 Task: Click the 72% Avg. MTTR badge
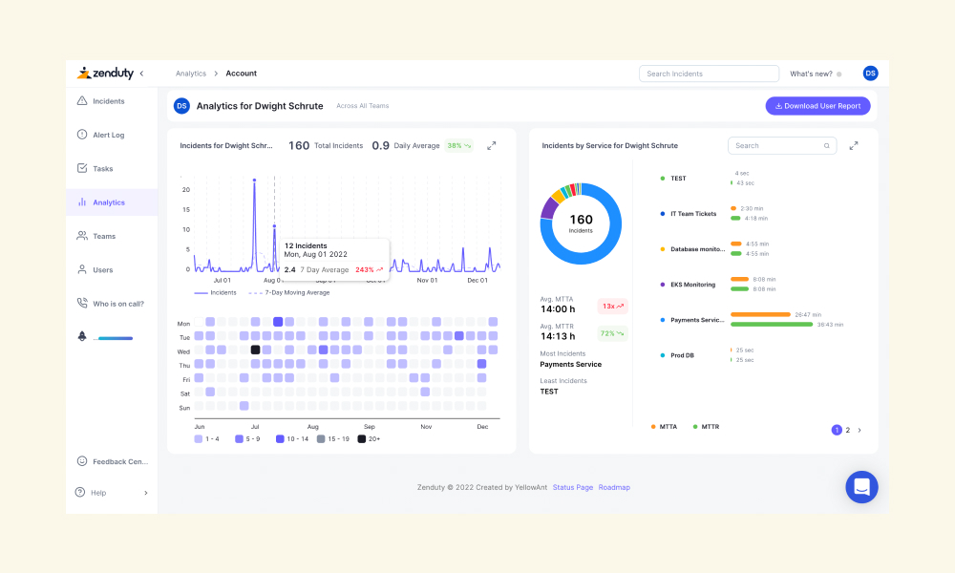612,333
